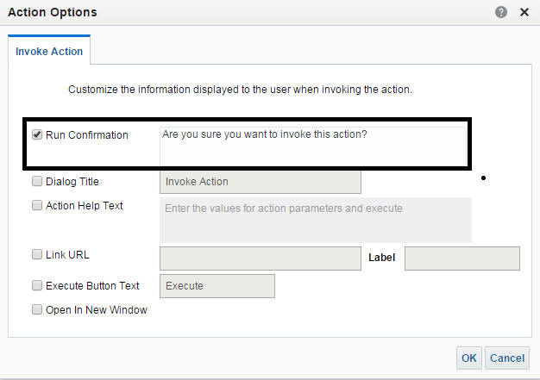Click the Action Help Text text area
540x380 pixels.
[x=316, y=220]
